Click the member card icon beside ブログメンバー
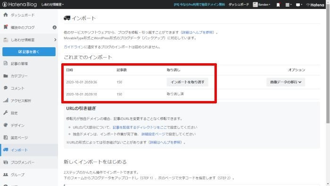This screenshot has height=186, width=330. [x=6, y=162]
